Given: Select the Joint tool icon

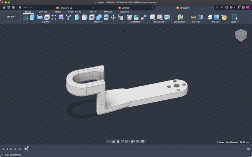Looking at the screenshot, I should click(144, 17).
